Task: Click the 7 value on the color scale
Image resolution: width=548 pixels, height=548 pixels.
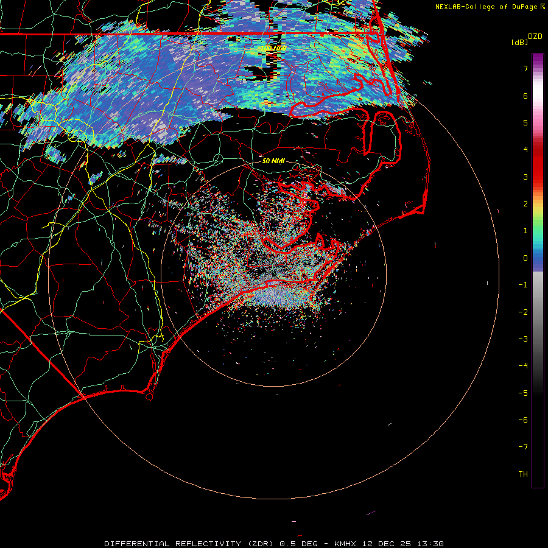Action: 525,68
